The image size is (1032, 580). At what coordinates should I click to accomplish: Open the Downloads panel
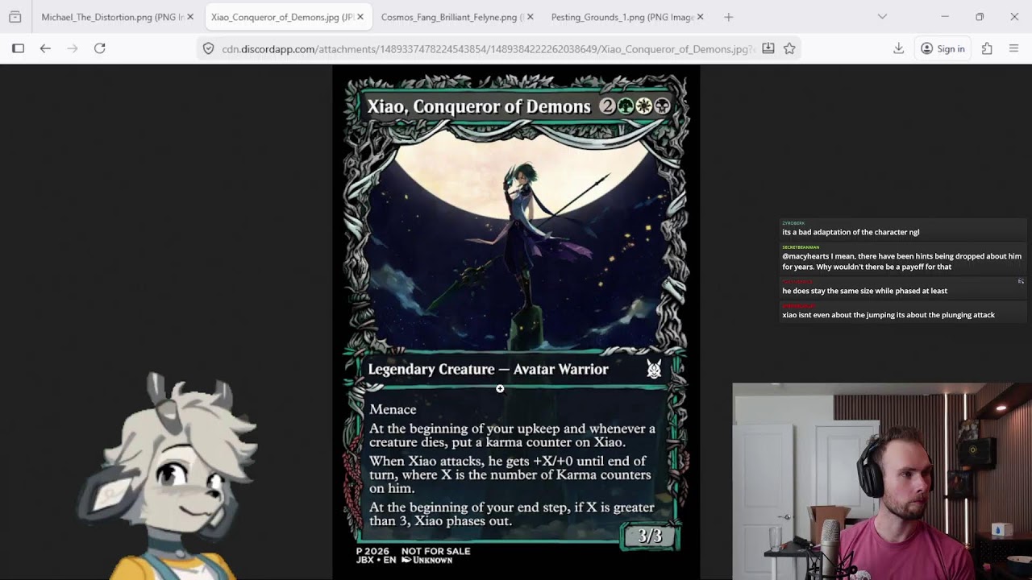pos(898,48)
